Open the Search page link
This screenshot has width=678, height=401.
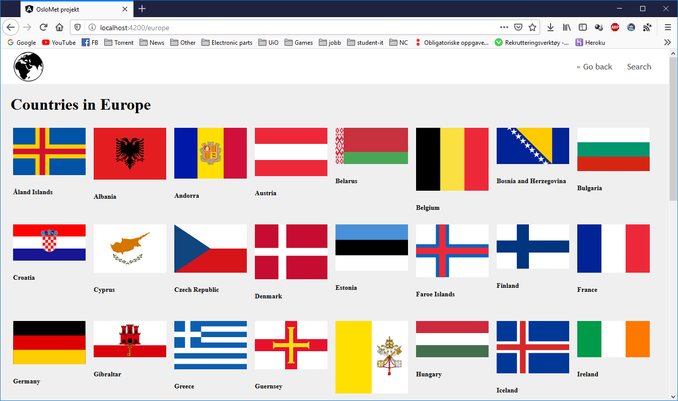click(639, 66)
